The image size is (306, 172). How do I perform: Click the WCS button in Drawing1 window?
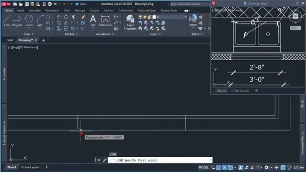pos(295,28)
